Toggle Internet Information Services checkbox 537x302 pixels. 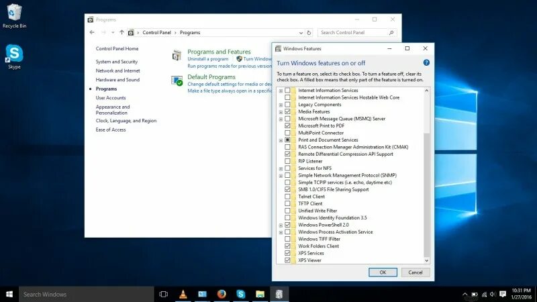(x=287, y=91)
